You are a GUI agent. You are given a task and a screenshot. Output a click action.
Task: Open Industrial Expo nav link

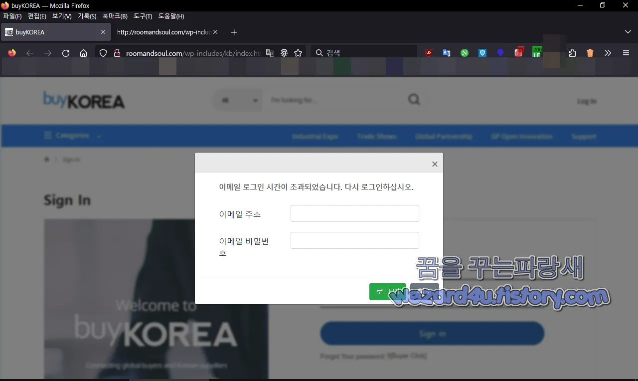(x=315, y=137)
